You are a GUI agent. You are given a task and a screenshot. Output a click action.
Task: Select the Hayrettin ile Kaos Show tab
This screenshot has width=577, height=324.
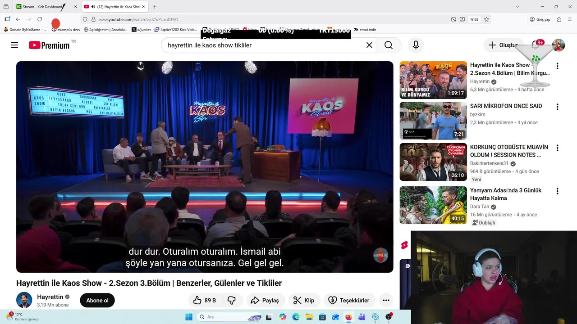[115, 7]
